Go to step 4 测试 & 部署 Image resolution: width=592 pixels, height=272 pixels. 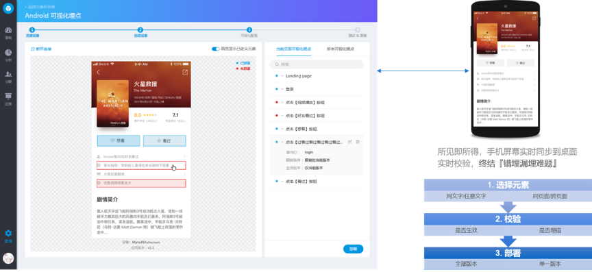[358, 32]
